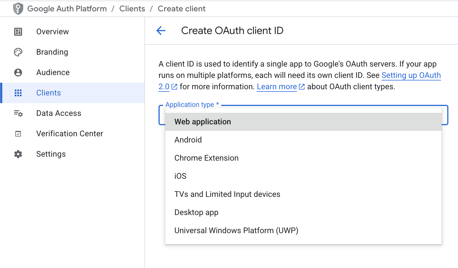
Task: Click the Overview sidebar icon
Action: 18,31
